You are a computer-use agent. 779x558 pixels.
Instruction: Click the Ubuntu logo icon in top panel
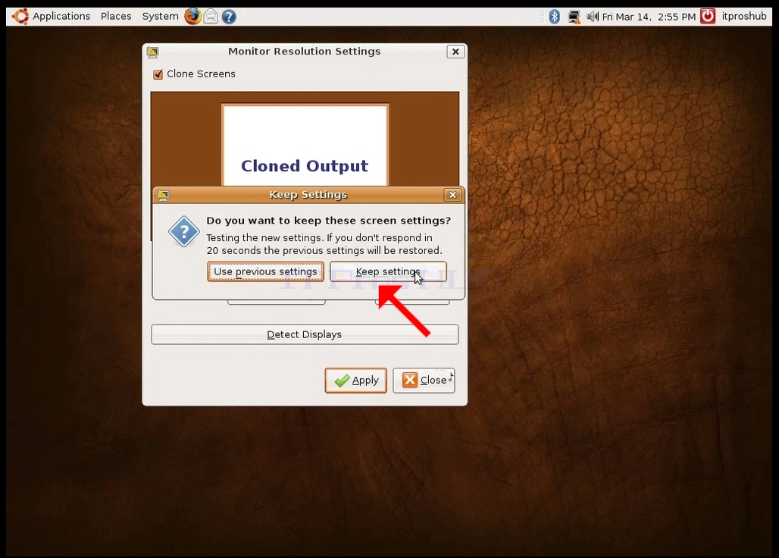pos(20,17)
